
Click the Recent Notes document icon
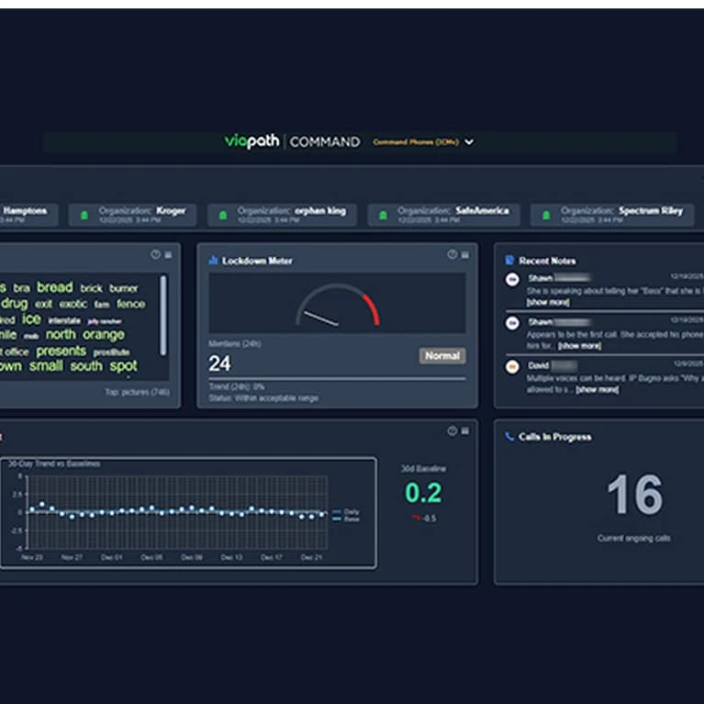coord(509,261)
